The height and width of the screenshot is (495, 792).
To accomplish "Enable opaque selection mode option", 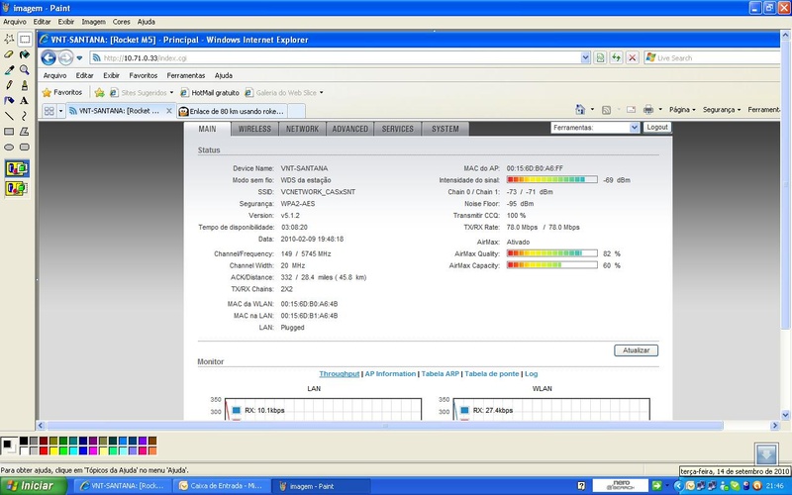I will [17, 168].
